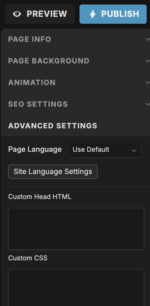Viewport: 150px width, 306px height.
Task: Open the Page Language dropdown
Action: point(105,149)
